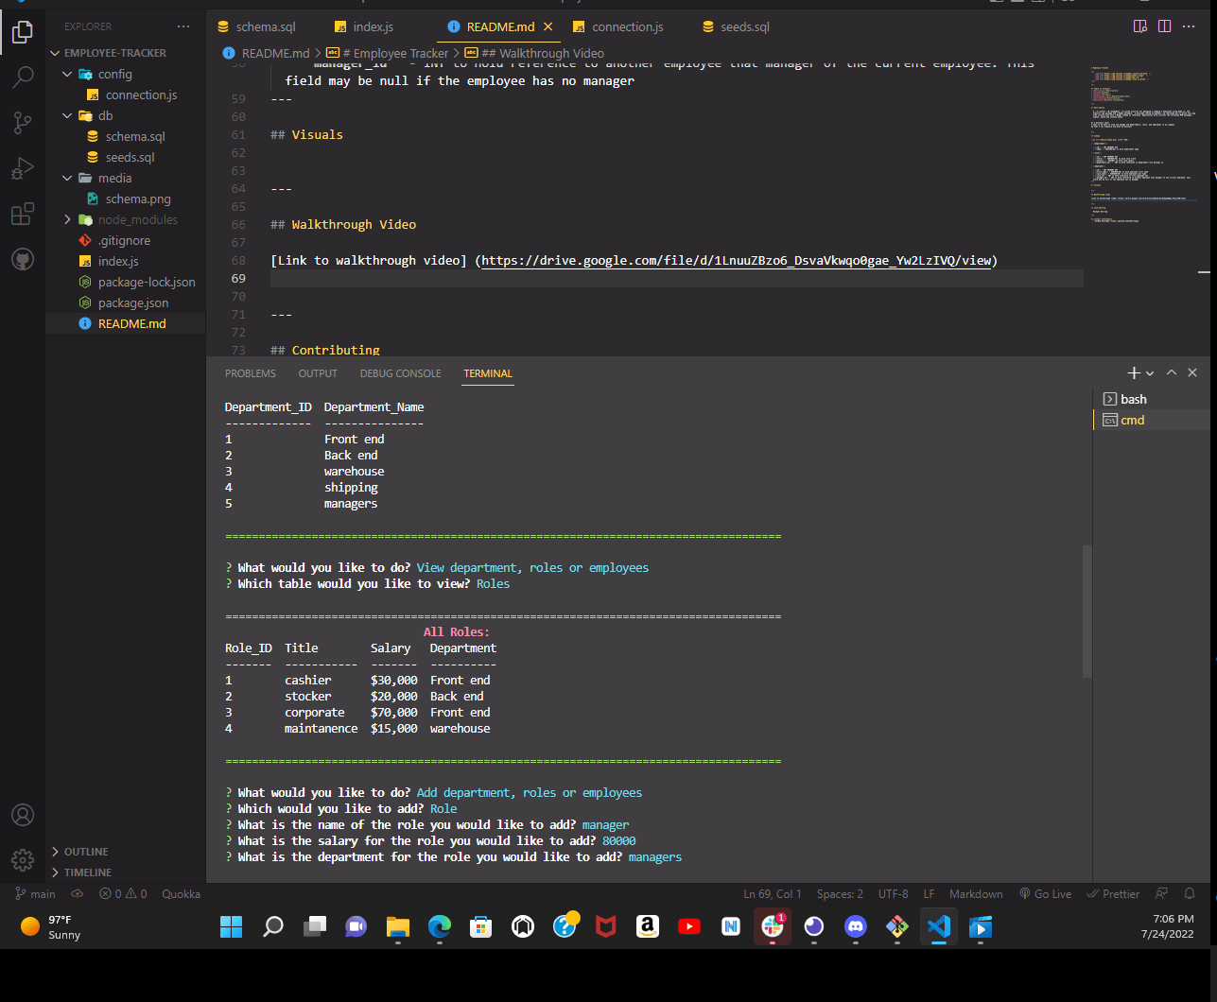This screenshot has width=1217, height=1002.
Task: Launch Discord from the taskbar
Action: [855, 927]
